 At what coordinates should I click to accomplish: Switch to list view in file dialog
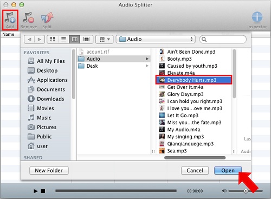point(63,39)
